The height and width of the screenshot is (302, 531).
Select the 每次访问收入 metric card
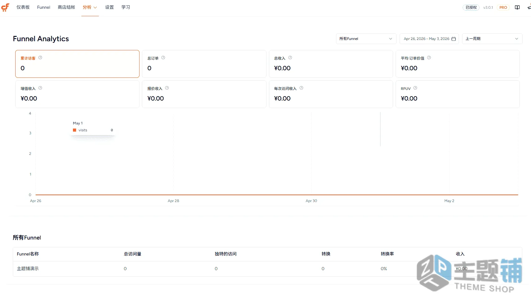pyautogui.click(x=331, y=94)
